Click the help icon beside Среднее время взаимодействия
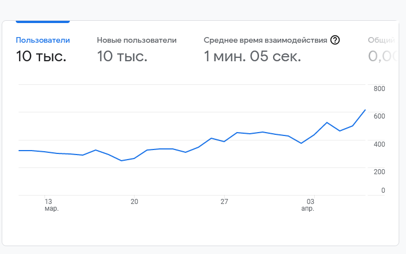This screenshot has height=254, width=406. click(335, 40)
